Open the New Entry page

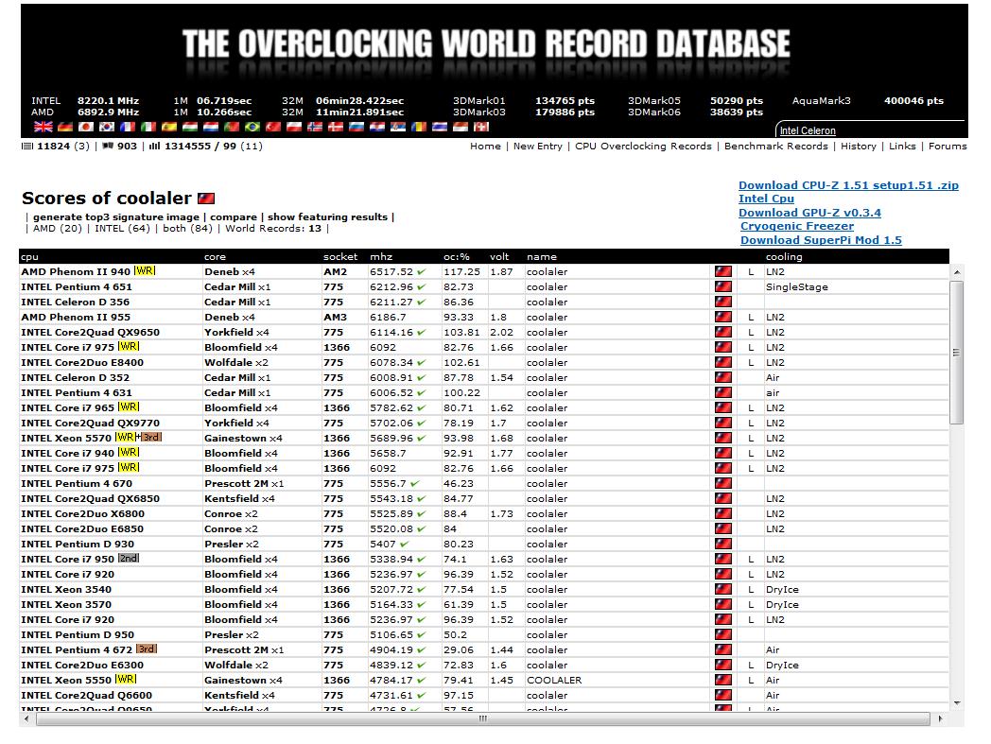pos(538,146)
